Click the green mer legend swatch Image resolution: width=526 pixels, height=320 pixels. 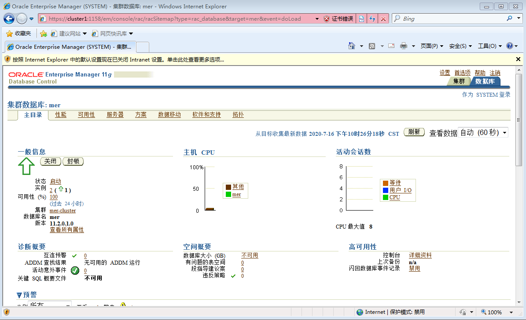tap(228, 194)
